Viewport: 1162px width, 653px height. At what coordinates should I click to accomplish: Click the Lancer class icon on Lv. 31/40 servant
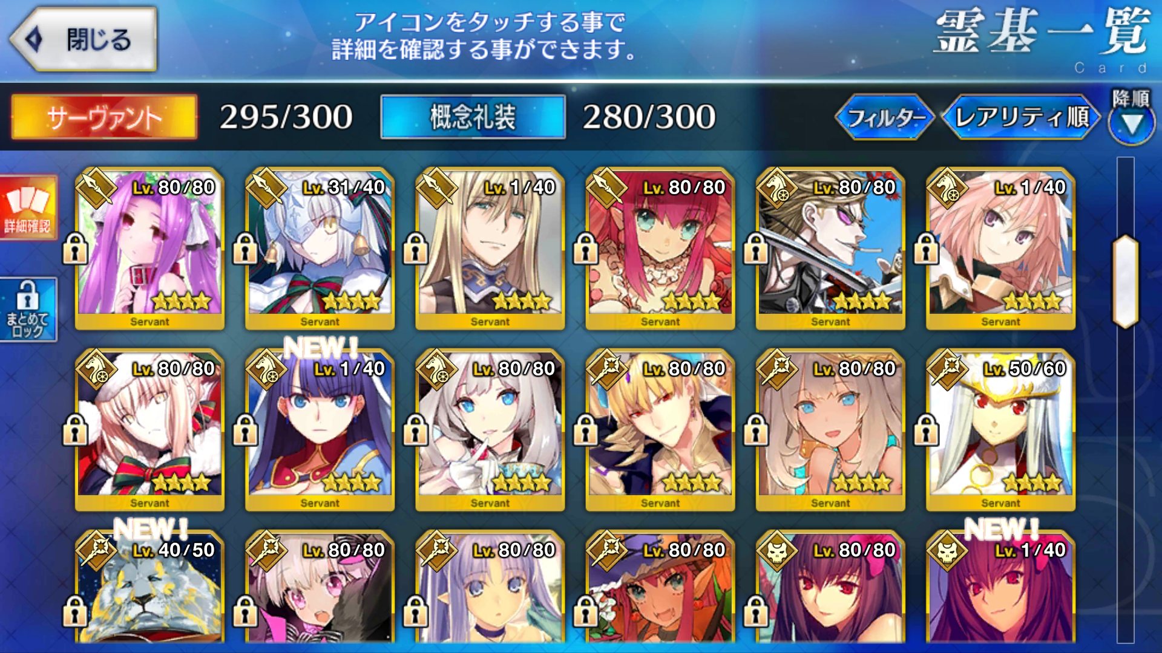pos(265,188)
